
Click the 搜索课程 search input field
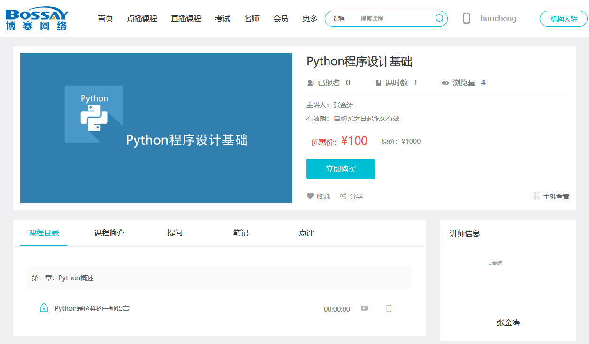(x=394, y=19)
